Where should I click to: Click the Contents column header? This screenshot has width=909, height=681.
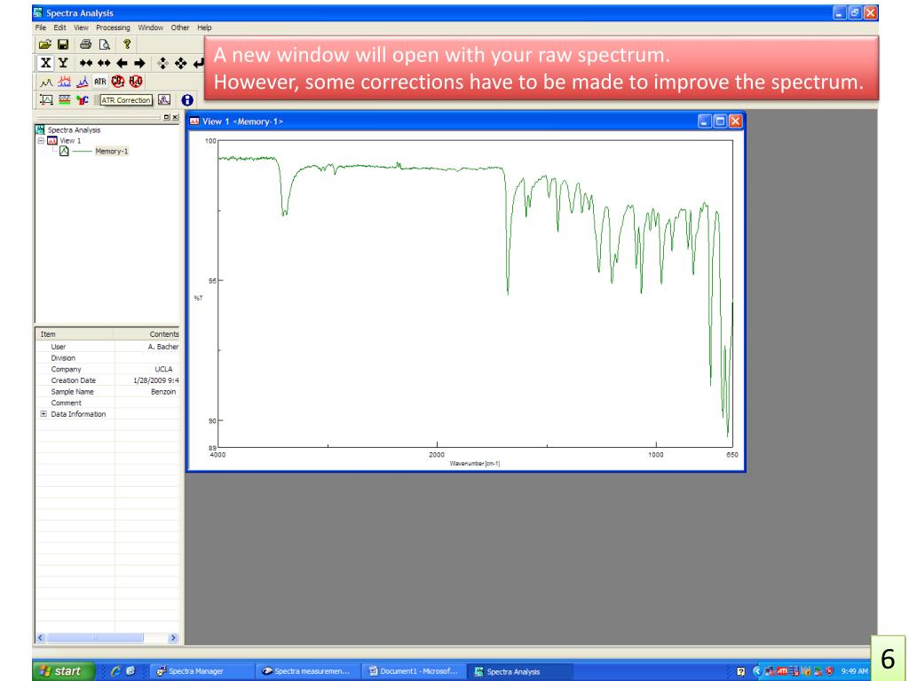click(146, 334)
